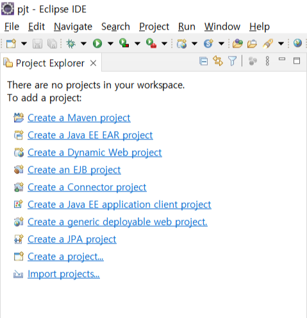
Task: Click Create a Connector project link
Action: pyautogui.click(x=87, y=188)
